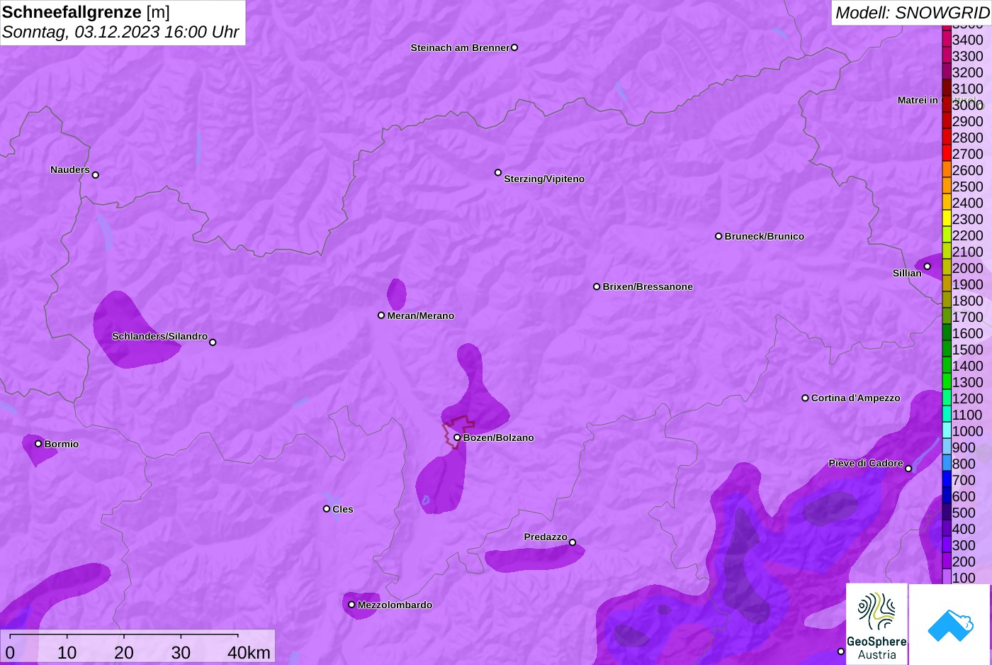Image resolution: width=992 pixels, height=665 pixels.
Task: Click the Bozen/Bolzano label text
Action: point(499,437)
